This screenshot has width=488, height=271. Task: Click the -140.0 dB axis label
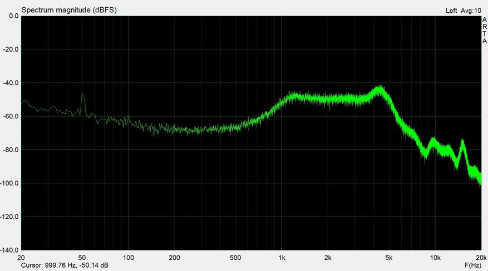tap(9, 250)
